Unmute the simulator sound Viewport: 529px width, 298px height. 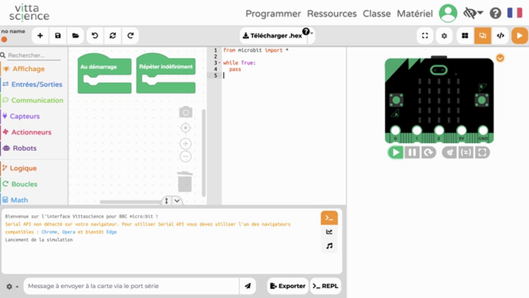(449, 153)
